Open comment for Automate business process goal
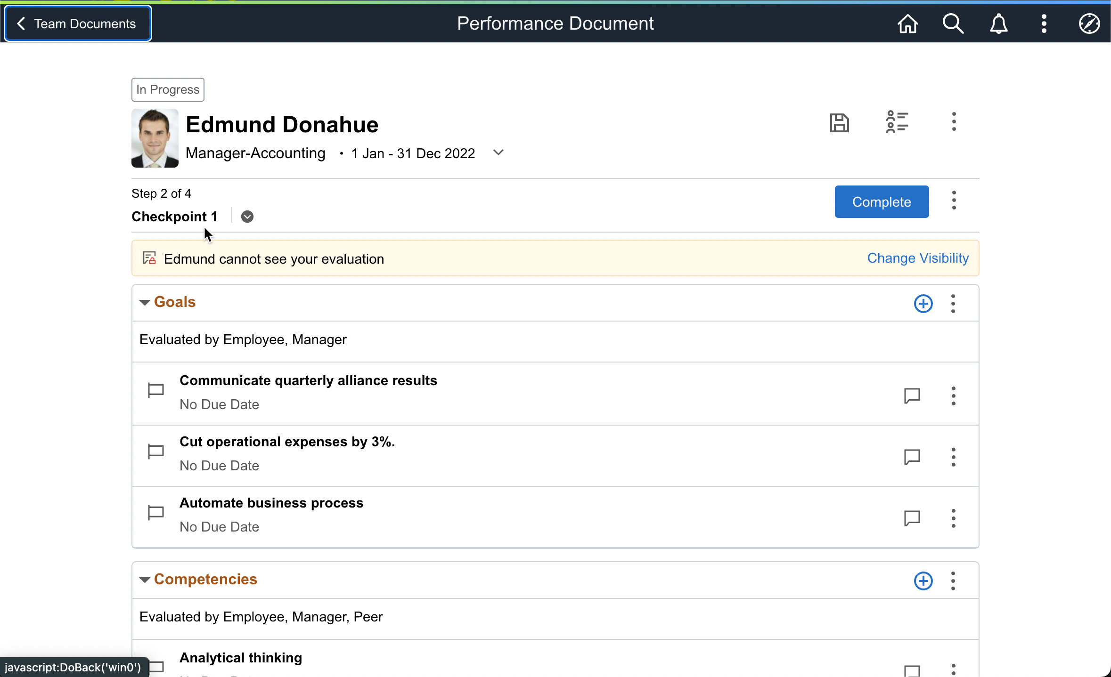 912,518
